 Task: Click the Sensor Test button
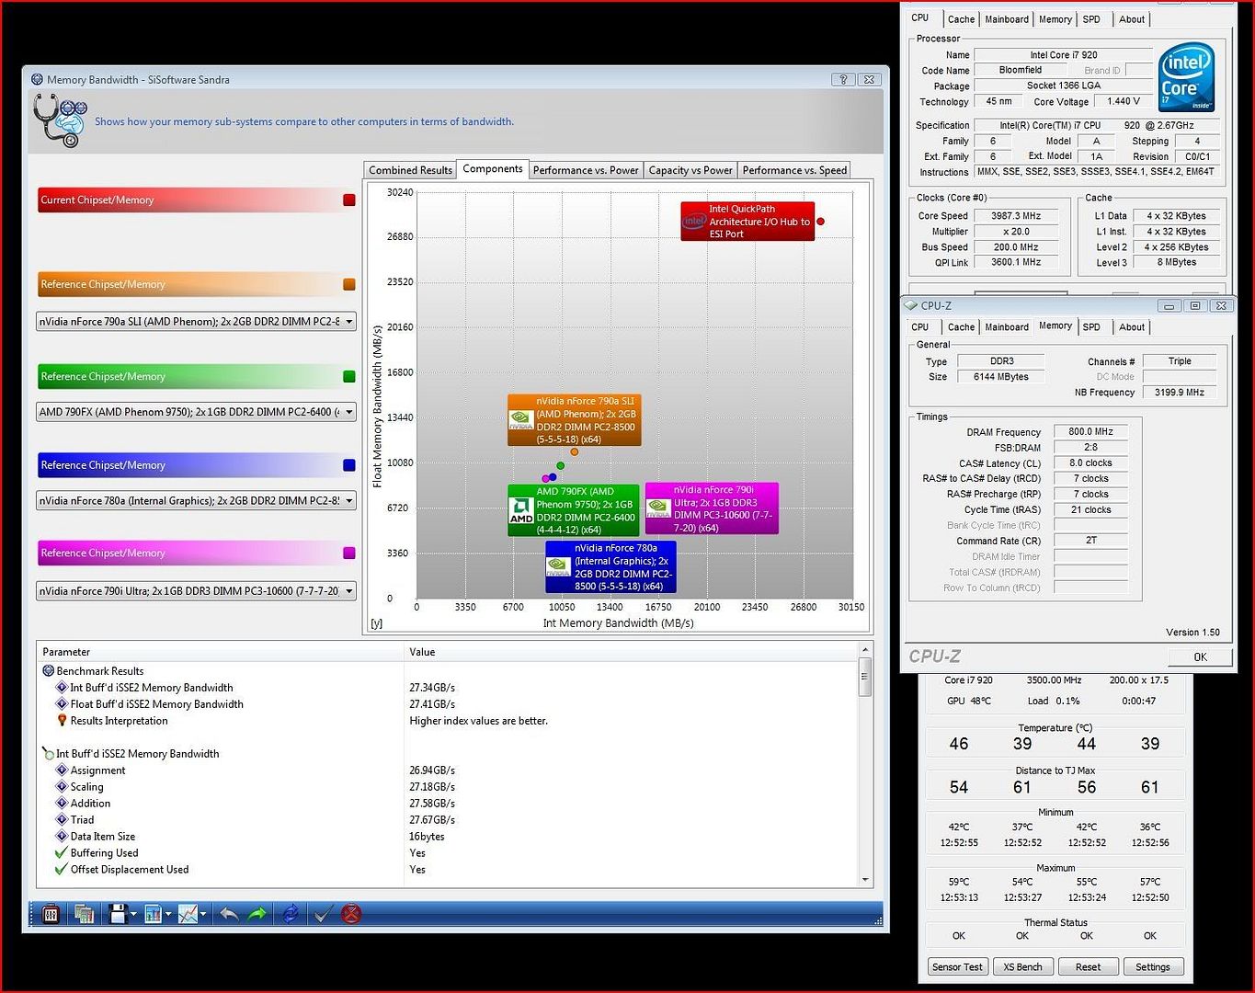pyautogui.click(x=958, y=966)
